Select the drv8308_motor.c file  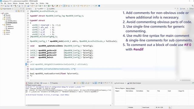[x=11, y=21]
